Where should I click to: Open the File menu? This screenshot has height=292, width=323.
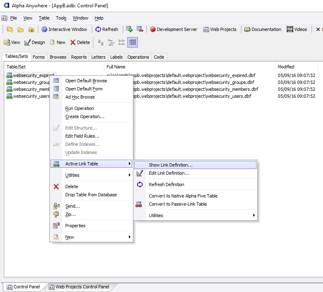pos(13,18)
